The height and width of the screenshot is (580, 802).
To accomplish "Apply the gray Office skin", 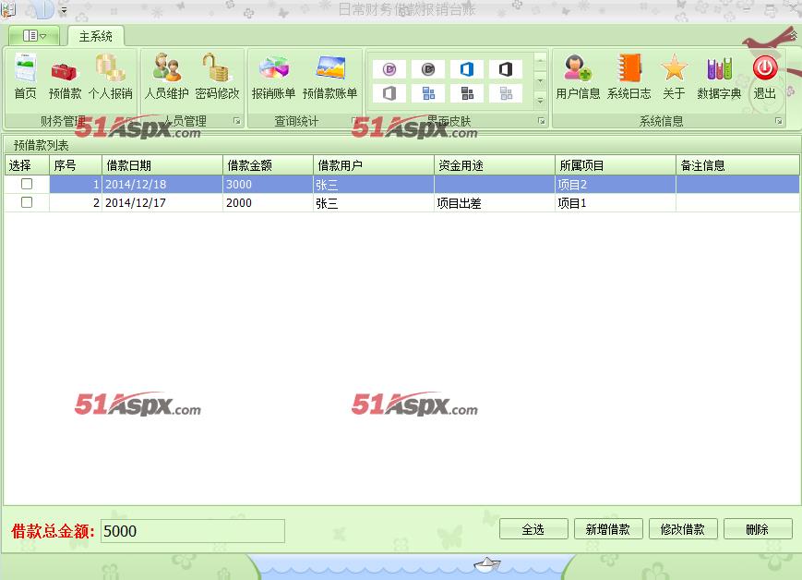I will point(389,93).
